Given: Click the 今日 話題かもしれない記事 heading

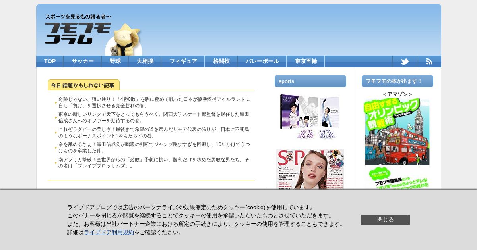Looking at the screenshot, I should (x=84, y=85).
